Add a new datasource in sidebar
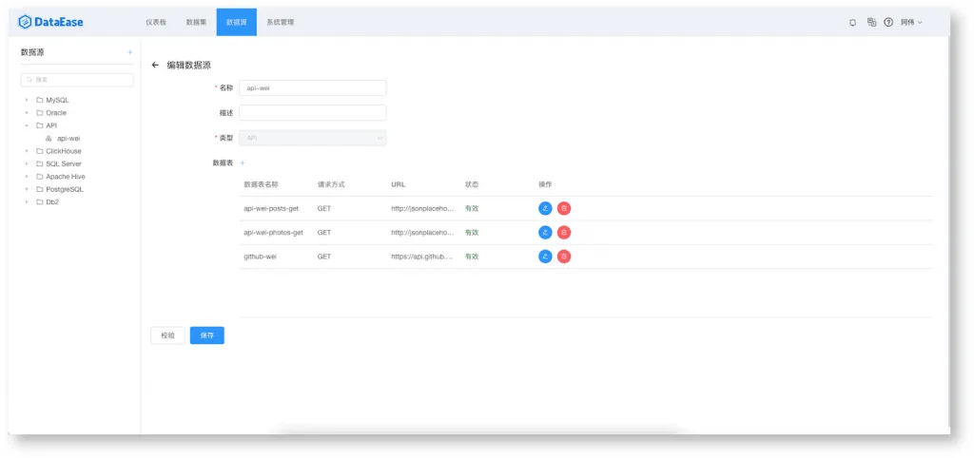 pos(129,53)
